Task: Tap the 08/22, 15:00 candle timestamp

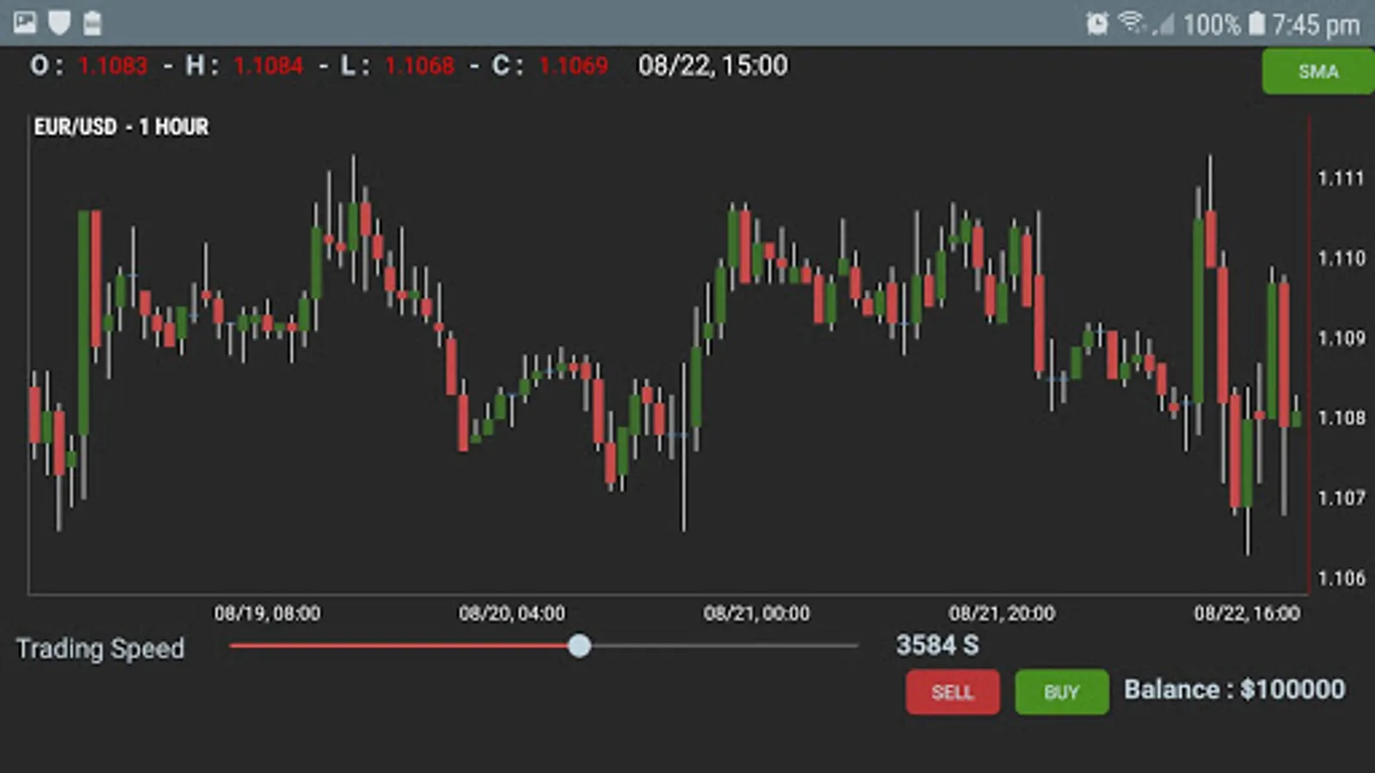Action: point(712,66)
